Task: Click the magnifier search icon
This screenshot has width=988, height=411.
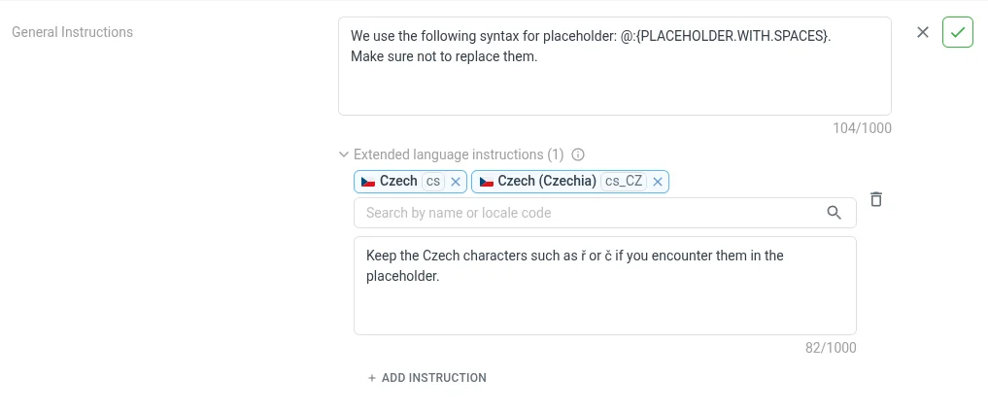Action: (x=834, y=213)
